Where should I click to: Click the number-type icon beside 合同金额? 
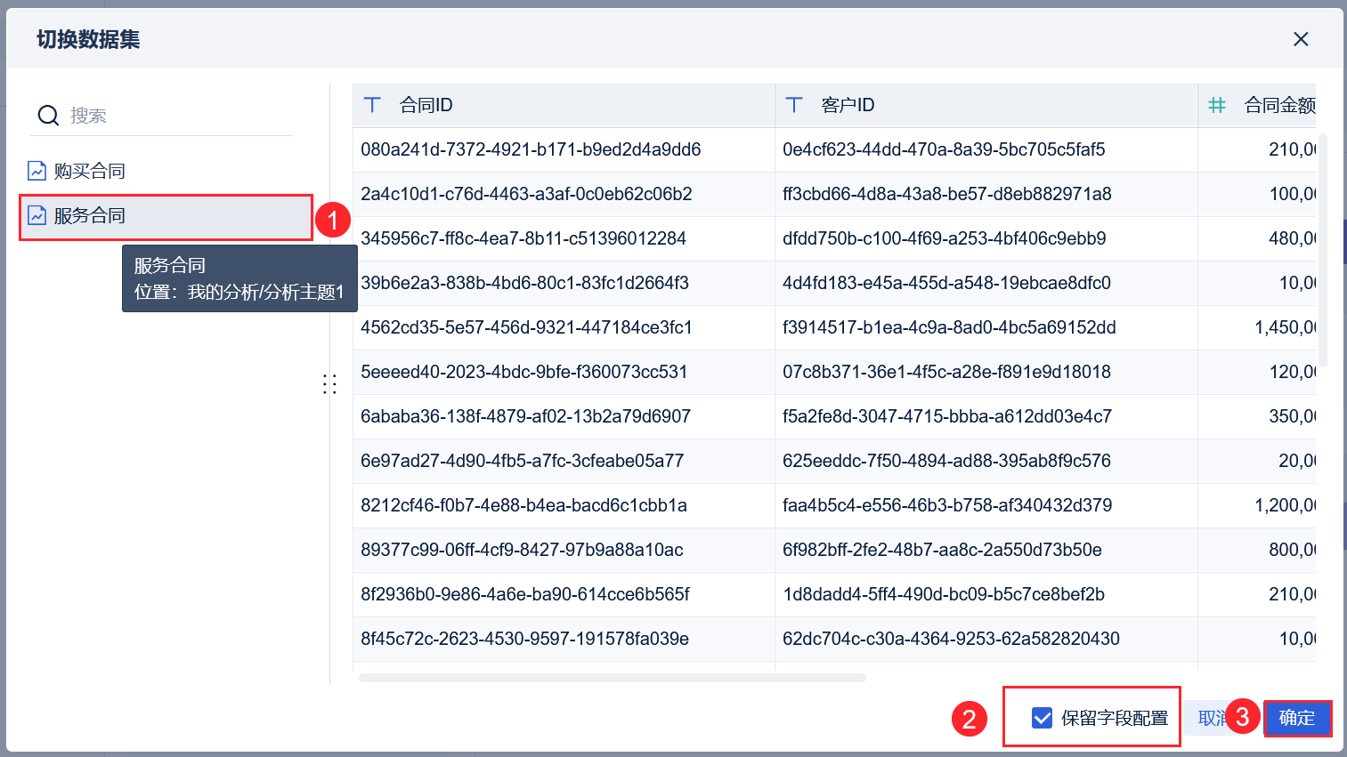(x=1217, y=105)
